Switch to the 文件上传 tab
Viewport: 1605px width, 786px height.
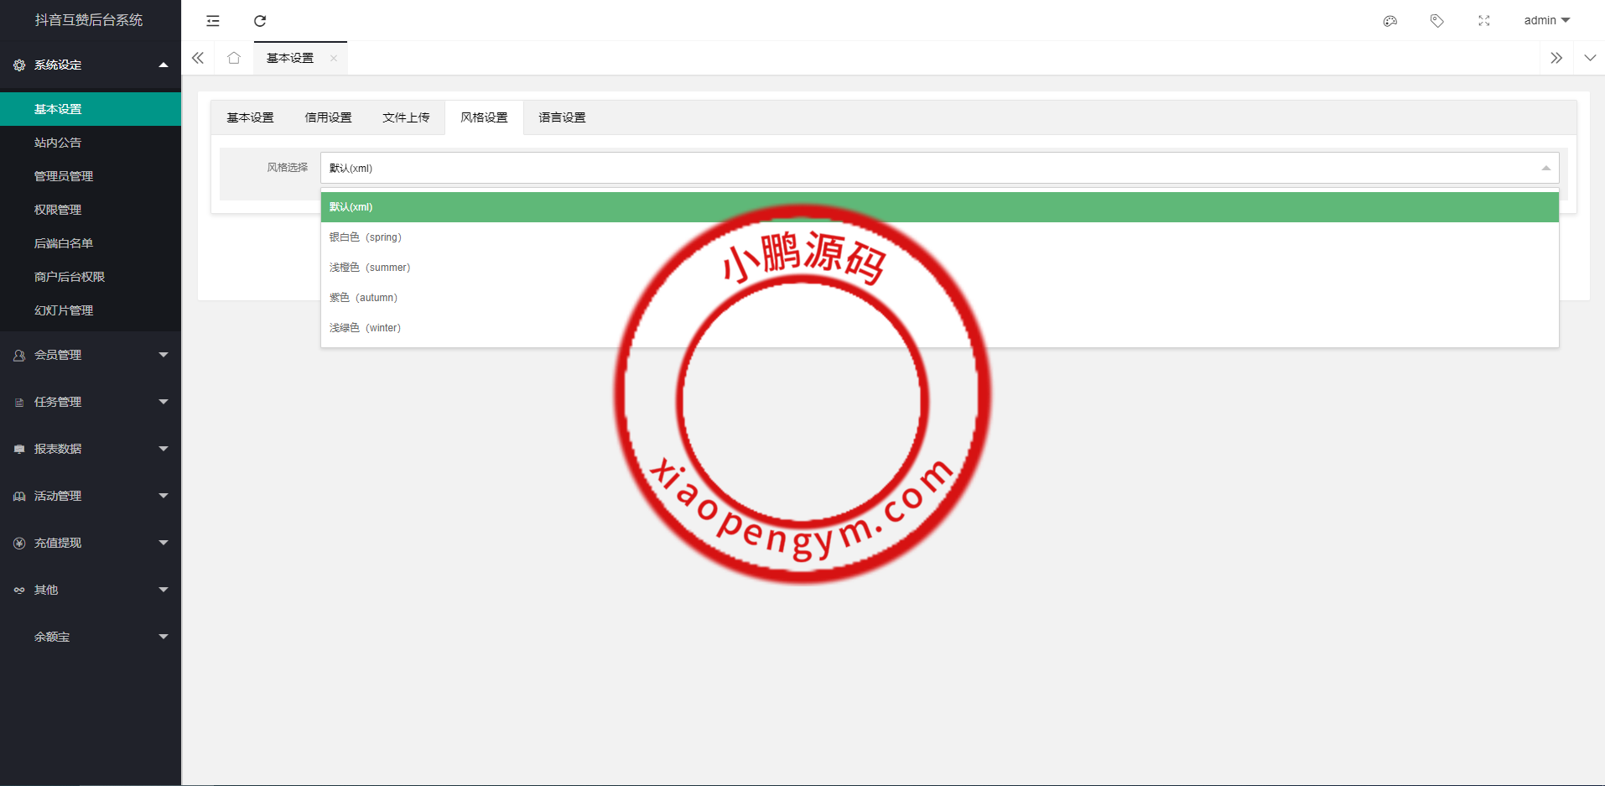pyautogui.click(x=406, y=117)
